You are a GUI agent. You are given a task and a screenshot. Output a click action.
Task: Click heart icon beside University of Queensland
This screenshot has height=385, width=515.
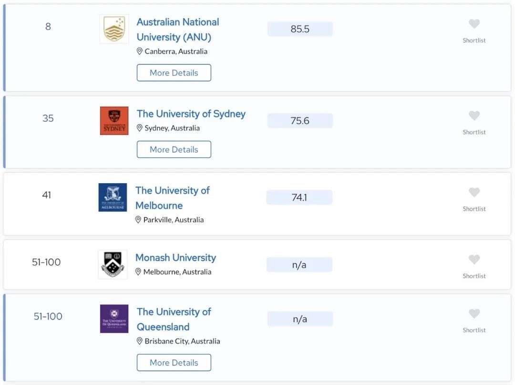(x=474, y=313)
